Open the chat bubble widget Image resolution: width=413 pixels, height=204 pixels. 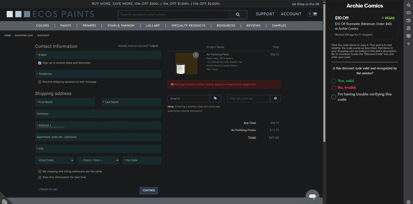[312, 196]
